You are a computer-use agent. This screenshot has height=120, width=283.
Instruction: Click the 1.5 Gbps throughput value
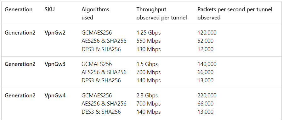click(x=147, y=64)
